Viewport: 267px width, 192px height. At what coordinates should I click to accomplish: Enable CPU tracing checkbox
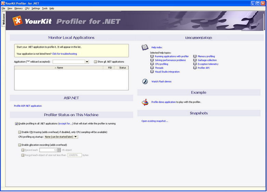[20, 132]
